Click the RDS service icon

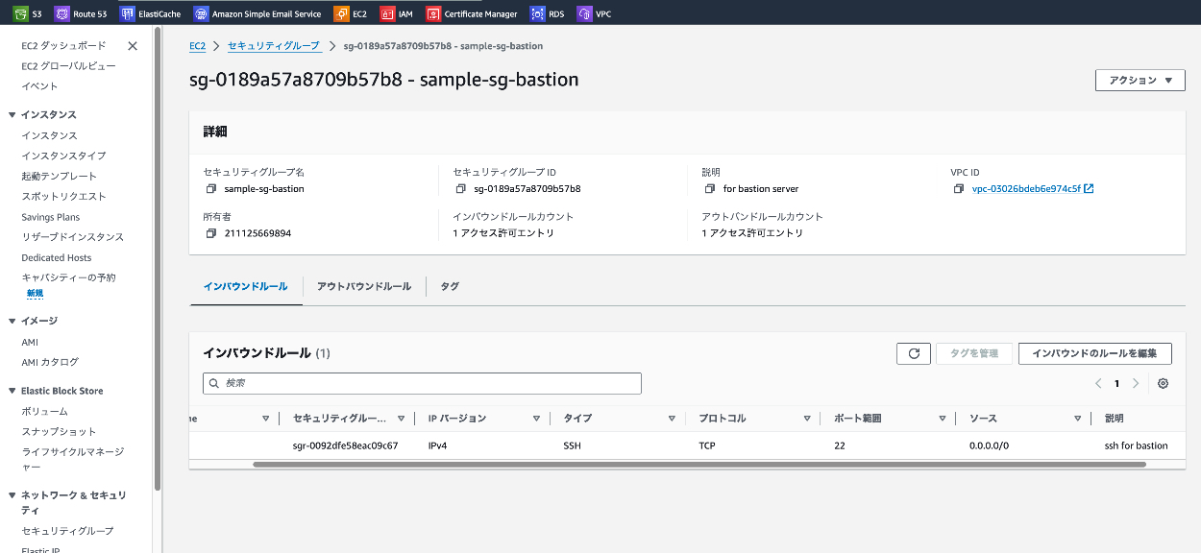[537, 13]
